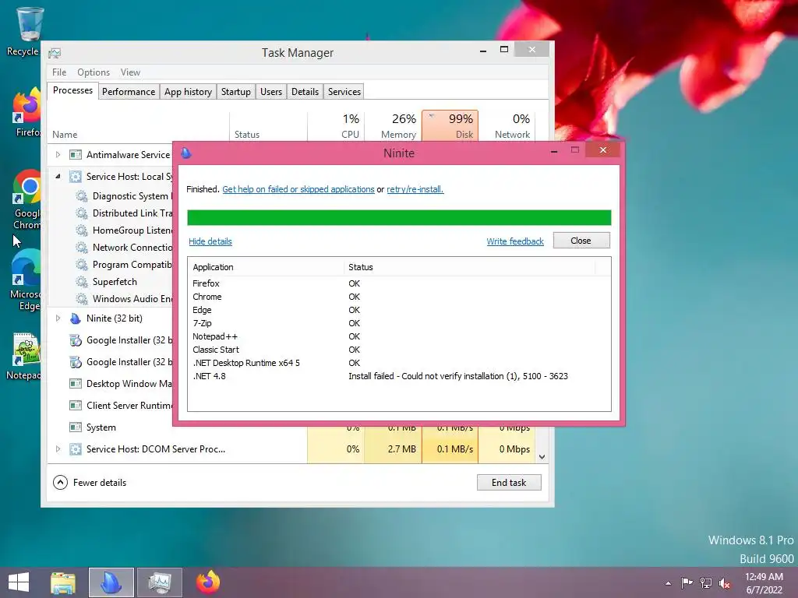Open the Action Center flag icon
Image resolution: width=798 pixels, height=598 pixels.
(x=687, y=582)
